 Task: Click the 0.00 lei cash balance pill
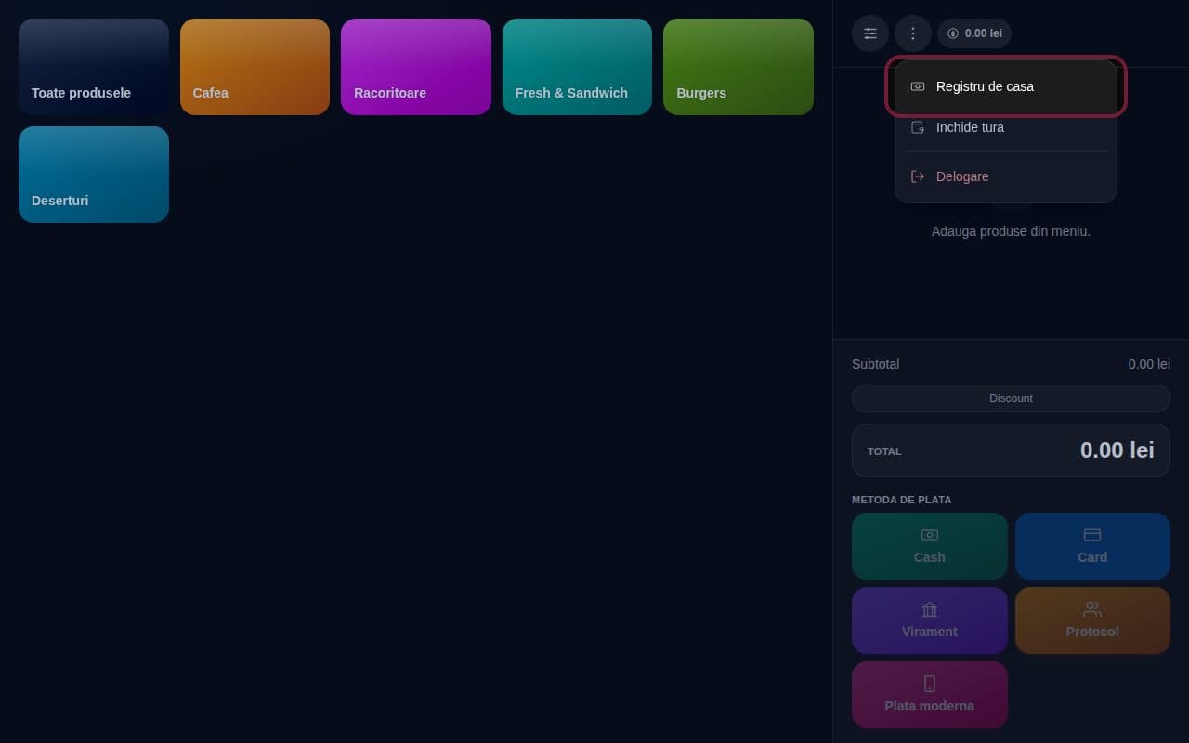974,33
